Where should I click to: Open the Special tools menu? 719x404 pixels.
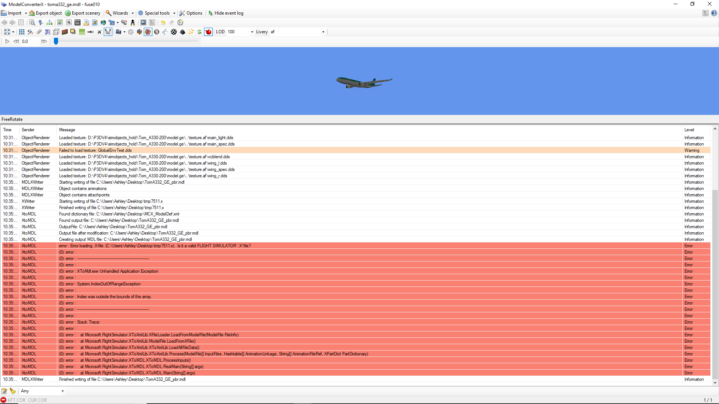pos(156,13)
